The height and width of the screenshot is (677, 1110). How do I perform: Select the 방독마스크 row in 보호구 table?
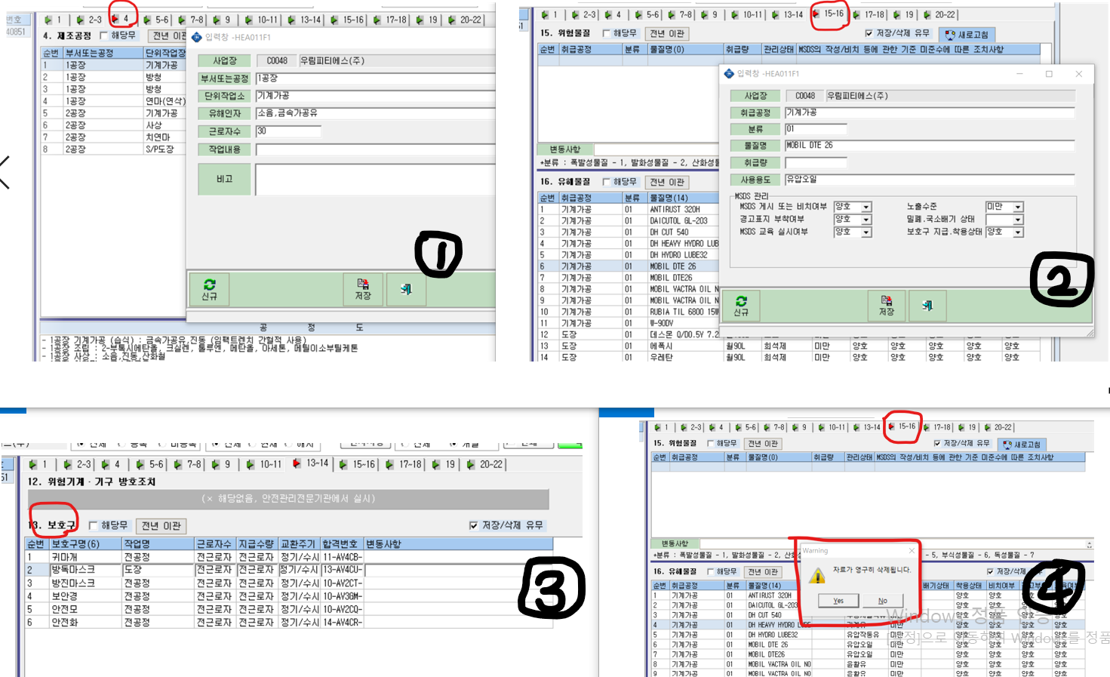pyautogui.click(x=289, y=570)
